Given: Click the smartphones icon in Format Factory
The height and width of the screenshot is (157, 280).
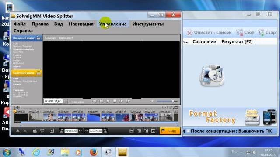Looking at the screenshot, I should coord(269,117).
